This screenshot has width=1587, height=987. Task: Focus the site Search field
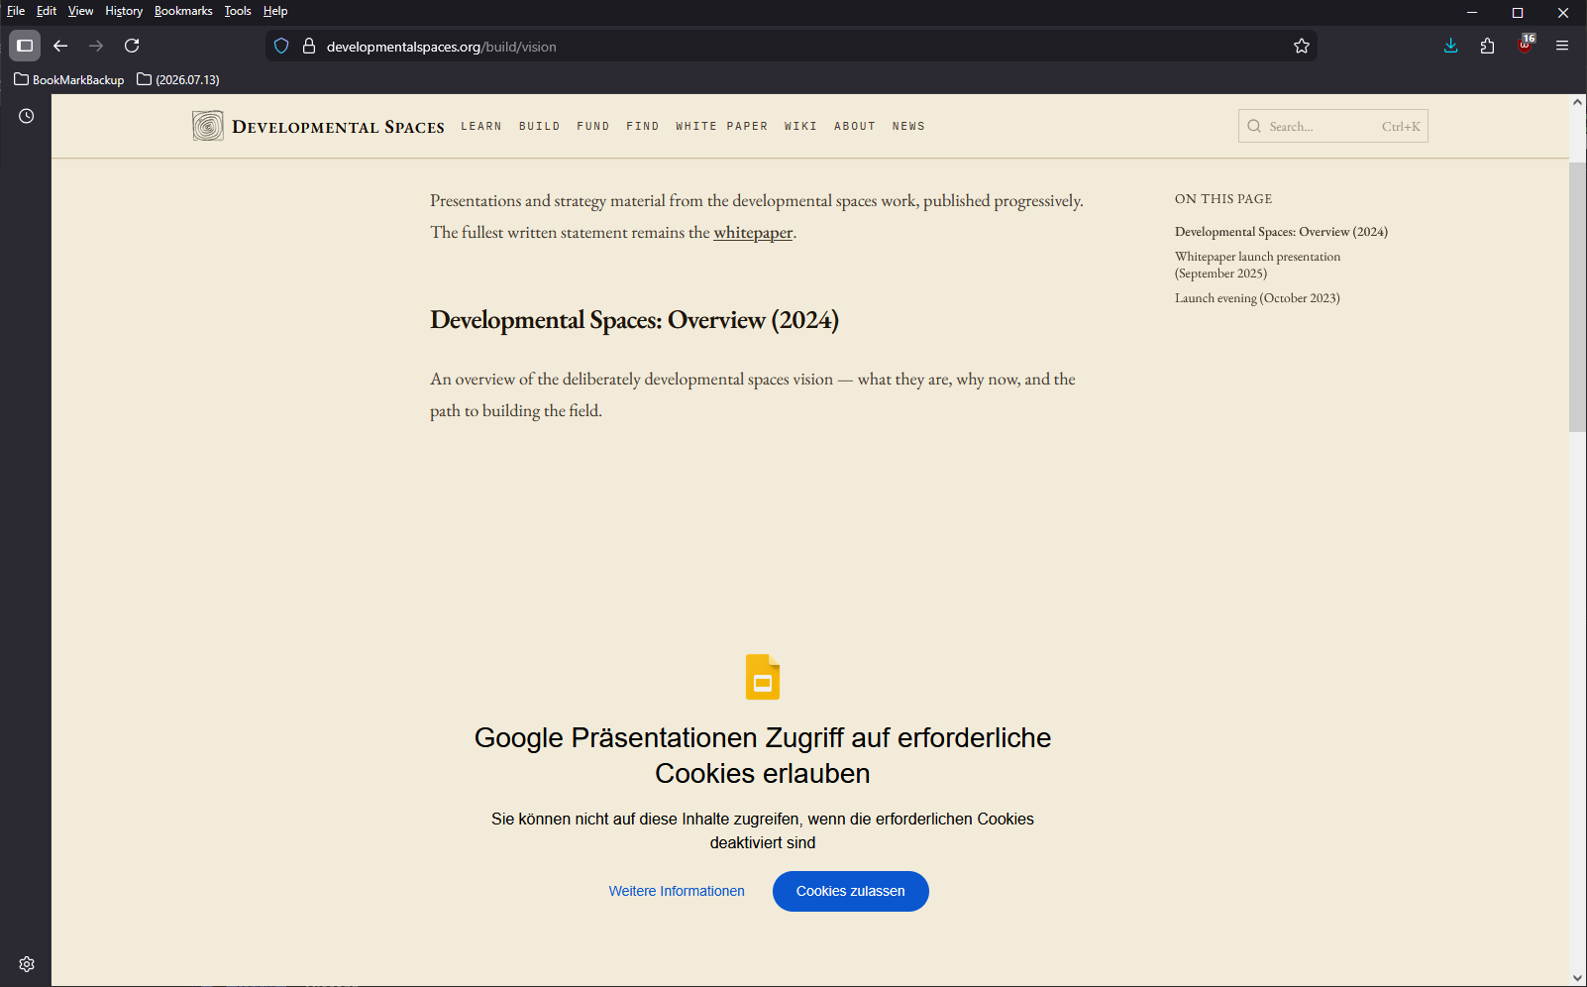pos(1333,126)
